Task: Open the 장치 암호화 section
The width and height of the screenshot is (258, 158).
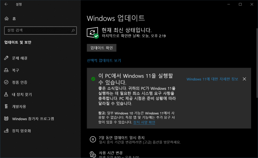Action: tap(21, 131)
